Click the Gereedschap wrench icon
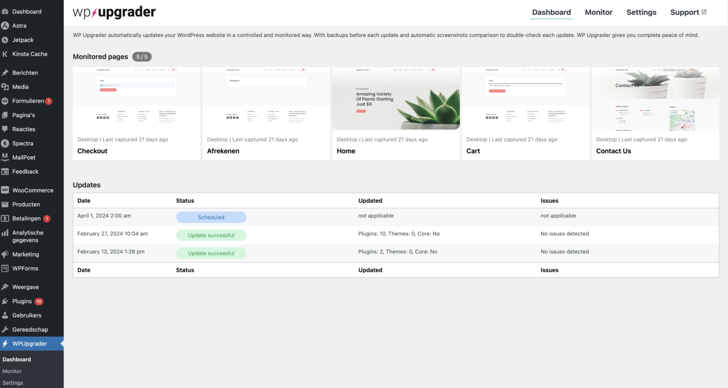 (5, 330)
